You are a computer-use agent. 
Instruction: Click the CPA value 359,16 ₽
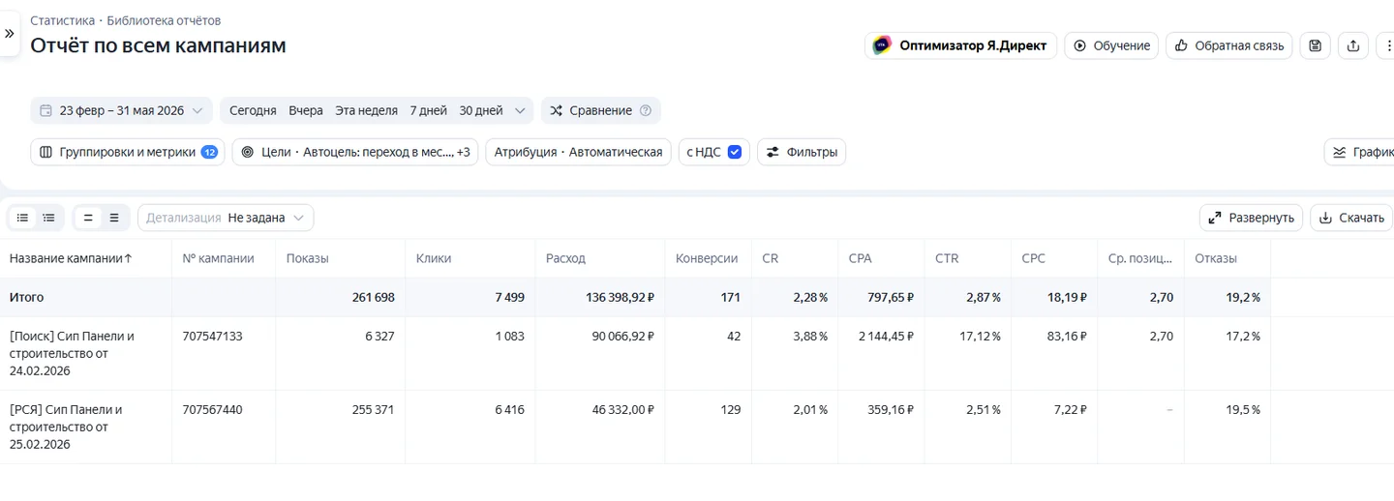pos(892,409)
